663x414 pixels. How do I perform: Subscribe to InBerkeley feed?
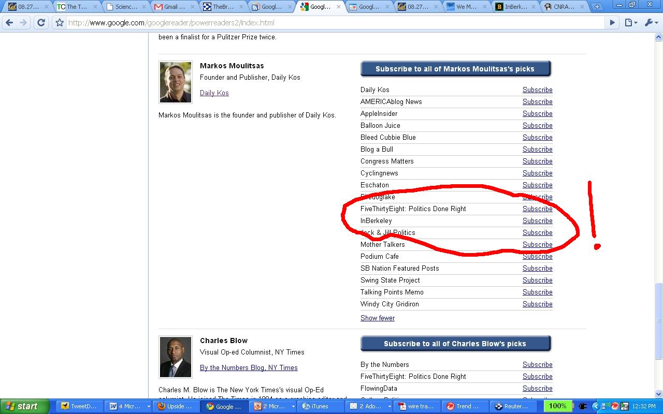[x=537, y=220]
